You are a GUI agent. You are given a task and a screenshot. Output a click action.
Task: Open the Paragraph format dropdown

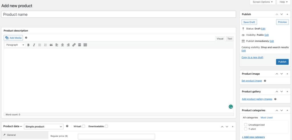[15, 45]
